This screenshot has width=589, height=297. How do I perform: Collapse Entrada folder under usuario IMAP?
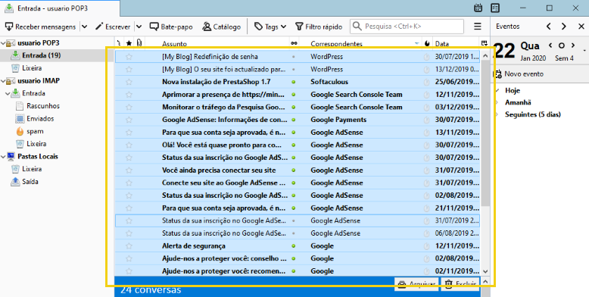(8, 93)
